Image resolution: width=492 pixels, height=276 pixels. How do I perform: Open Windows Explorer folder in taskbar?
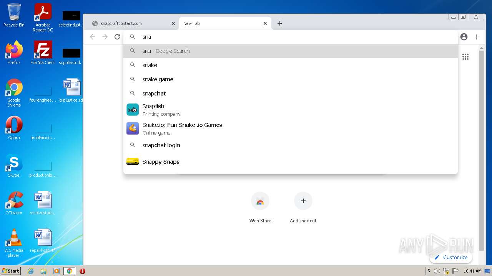[x=43, y=271]
